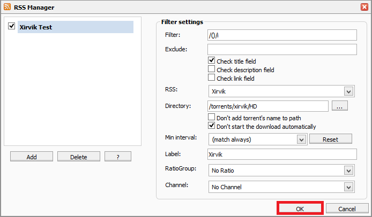Open help with question mark button
The width and height of the screenshot is (372, 217).
click(x=118, y=157)
